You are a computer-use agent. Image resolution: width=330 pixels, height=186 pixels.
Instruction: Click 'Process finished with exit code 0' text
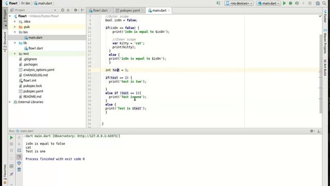[x=55, y=159]
